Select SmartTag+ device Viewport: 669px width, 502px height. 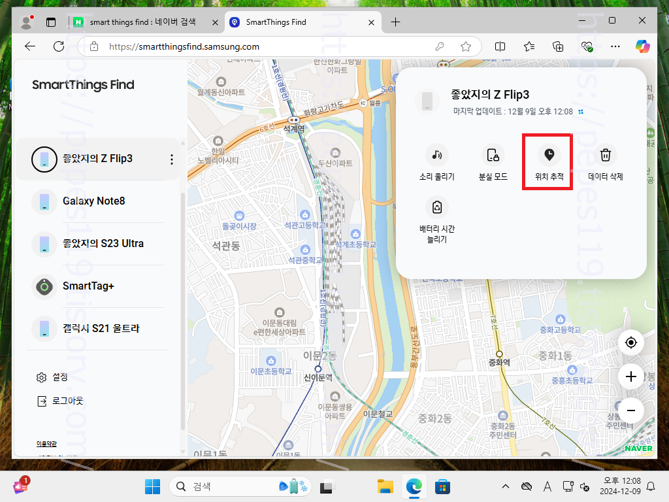[98, 286]
